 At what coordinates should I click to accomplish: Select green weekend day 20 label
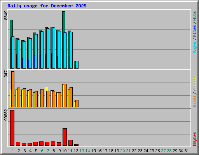(x=122, y=151)
